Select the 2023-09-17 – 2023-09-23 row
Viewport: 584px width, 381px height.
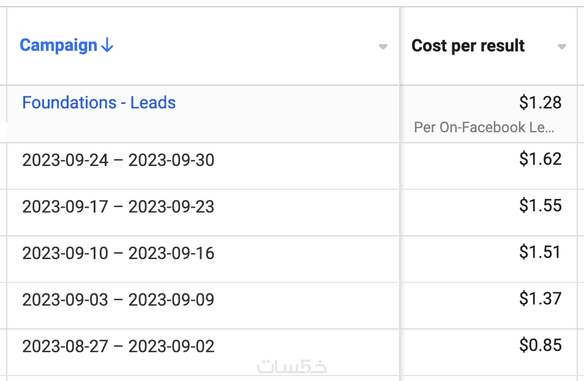coord(118,207)
